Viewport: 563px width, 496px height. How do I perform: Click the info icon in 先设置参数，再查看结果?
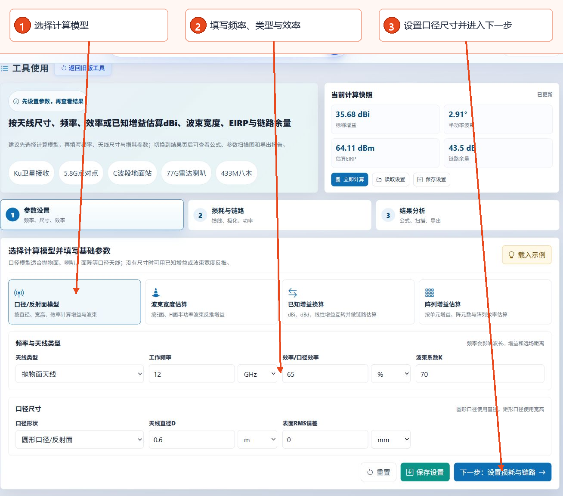coord(16,102)
